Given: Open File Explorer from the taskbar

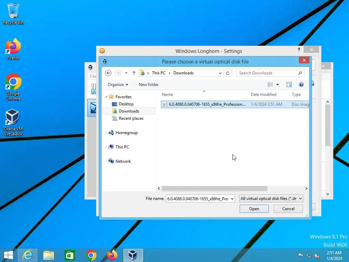Looking at the screenshot, I should click(x=48, y=255).
